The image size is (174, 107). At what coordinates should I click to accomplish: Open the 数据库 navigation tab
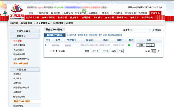tap(105, 13)
